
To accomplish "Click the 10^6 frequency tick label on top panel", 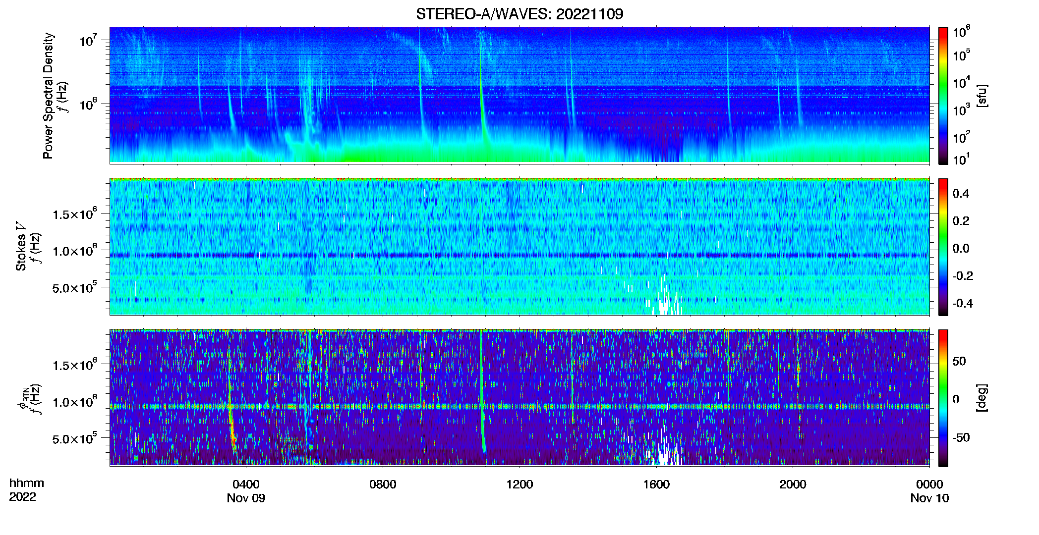I will (x=88, y=104).
